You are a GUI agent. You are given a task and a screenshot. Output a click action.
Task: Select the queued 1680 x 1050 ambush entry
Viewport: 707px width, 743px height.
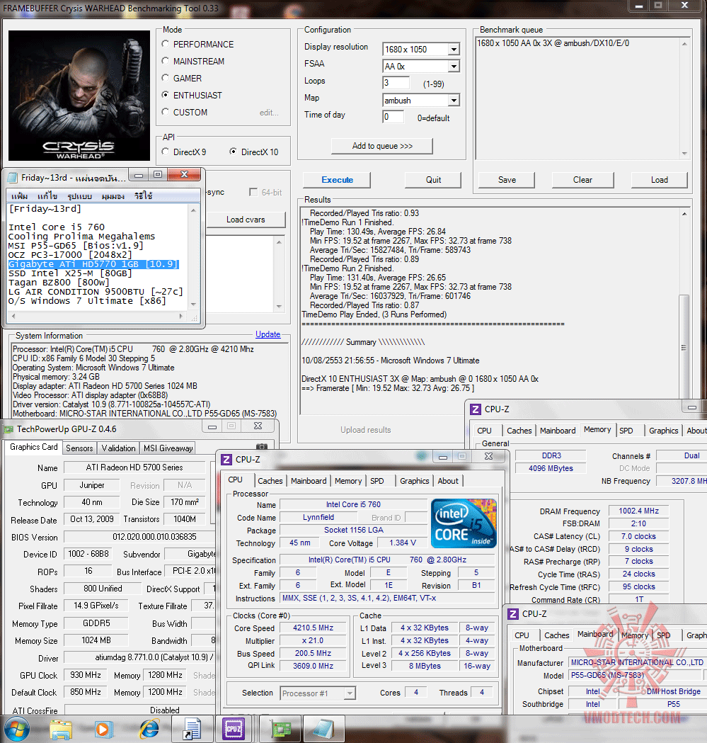click(553, 43)
